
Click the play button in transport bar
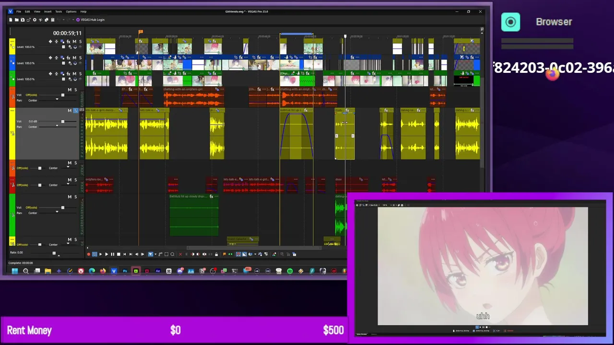pos(106,254)
